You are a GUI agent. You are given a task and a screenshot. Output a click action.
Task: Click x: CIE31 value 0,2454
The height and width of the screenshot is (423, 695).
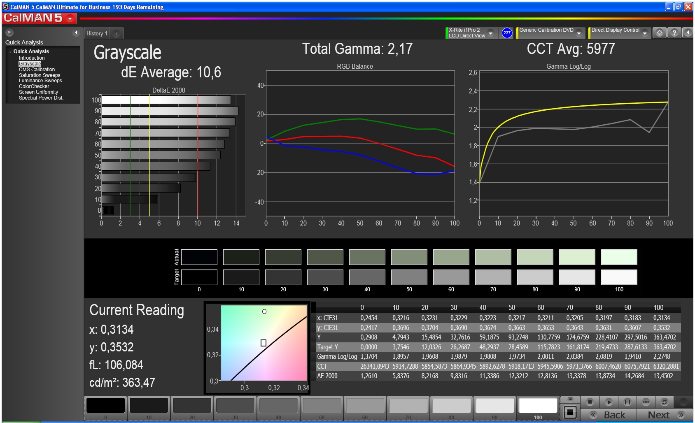pos(368,318)
